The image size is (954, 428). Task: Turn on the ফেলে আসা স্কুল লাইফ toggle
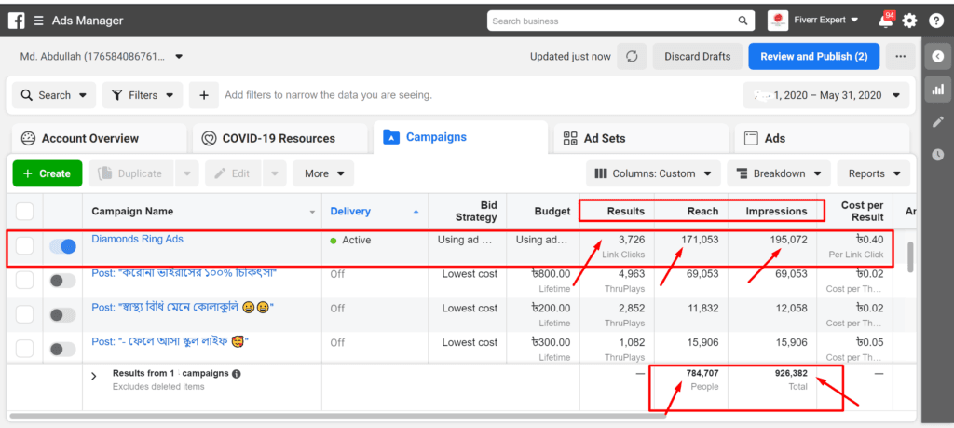coord(63,350)
